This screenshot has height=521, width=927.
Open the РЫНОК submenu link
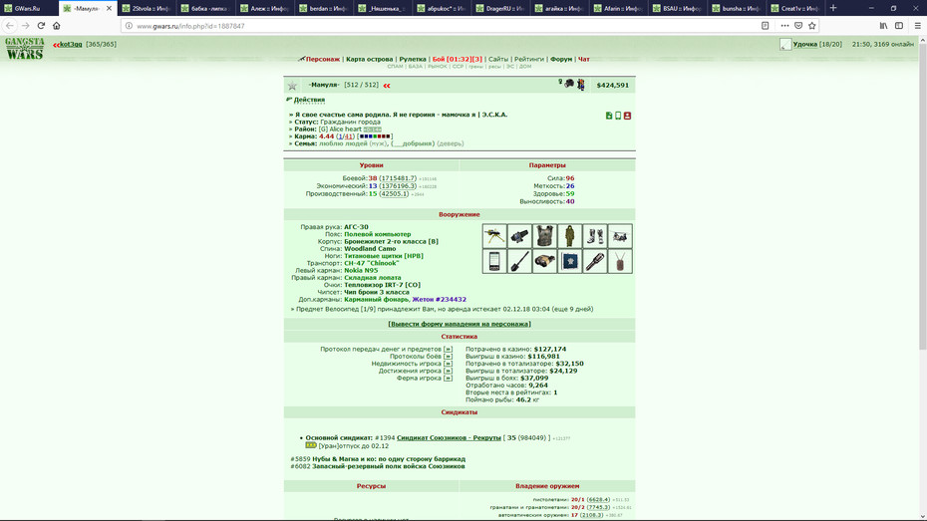pos(438,67)
